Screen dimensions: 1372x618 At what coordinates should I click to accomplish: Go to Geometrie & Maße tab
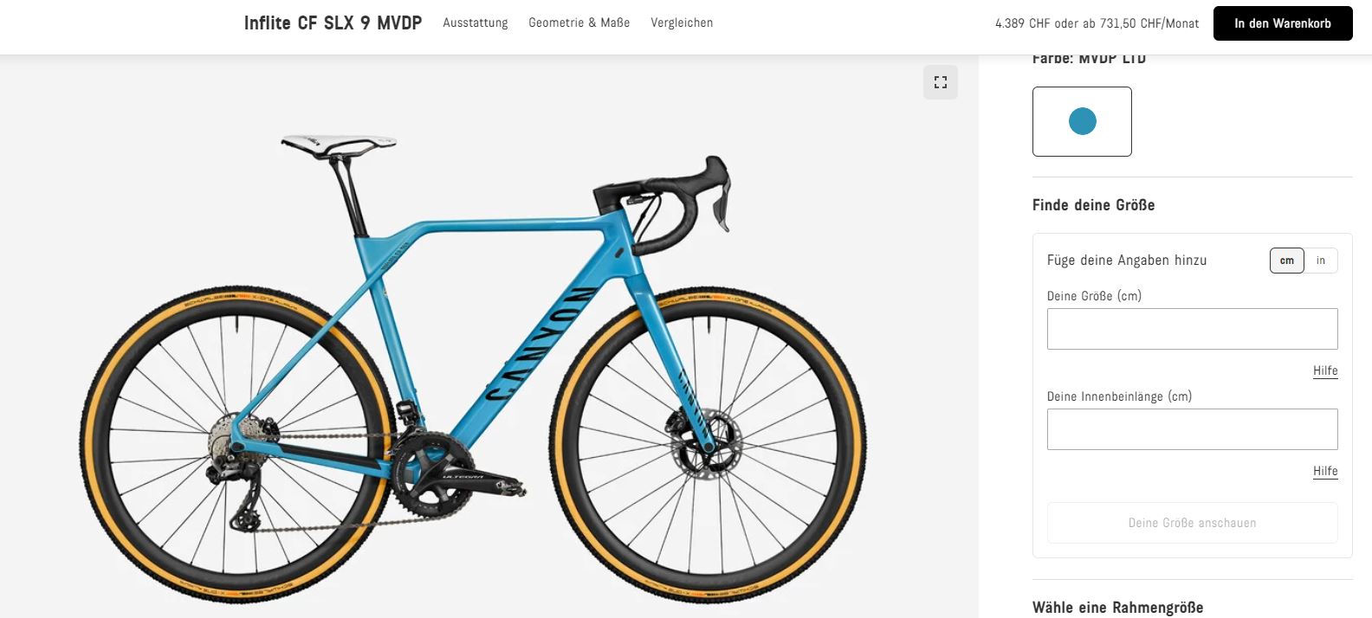(579, 23)
